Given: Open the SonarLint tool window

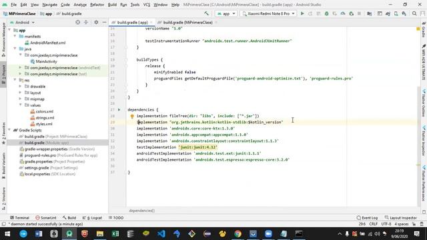Looking at the screenshot, I should pos(46,218).
